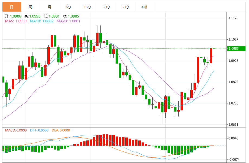Click the 1.0928 price axis label

233,61
